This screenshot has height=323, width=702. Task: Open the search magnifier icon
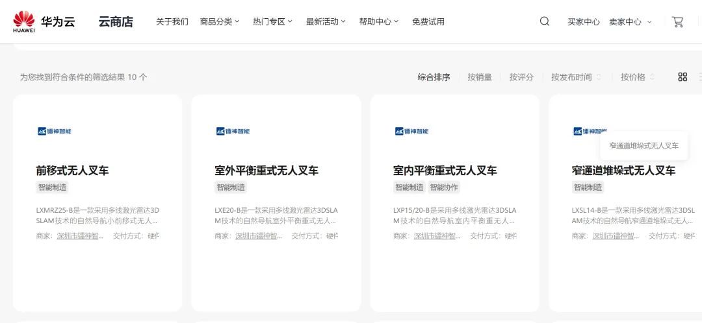(x=545, y=21)
